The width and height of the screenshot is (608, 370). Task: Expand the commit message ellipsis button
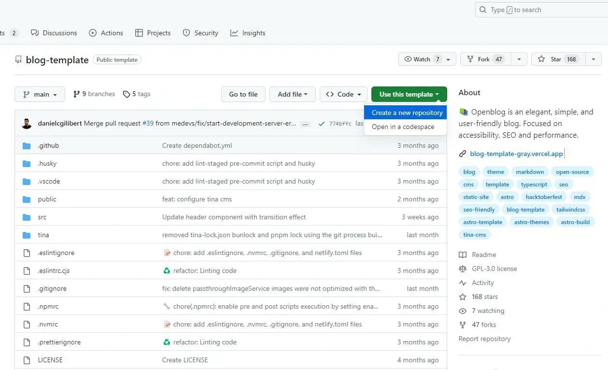(x=305, y=124)
